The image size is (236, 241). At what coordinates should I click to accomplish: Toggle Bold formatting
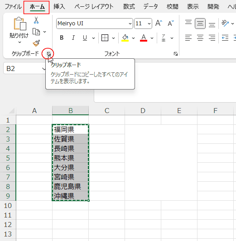pos(62,38)
